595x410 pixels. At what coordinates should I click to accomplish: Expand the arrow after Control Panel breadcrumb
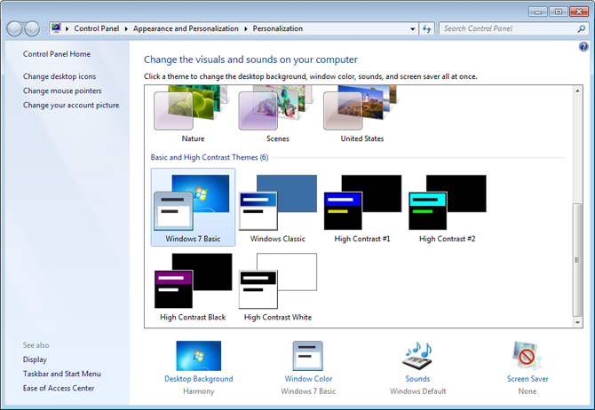[x=126, y=28]
